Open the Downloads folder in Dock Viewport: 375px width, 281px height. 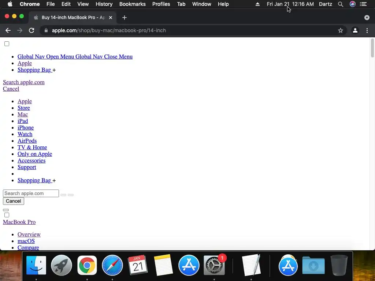[313, 265]
